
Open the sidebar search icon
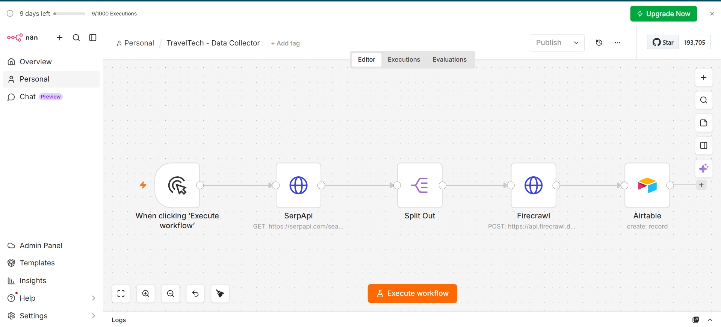click(76, 38)
